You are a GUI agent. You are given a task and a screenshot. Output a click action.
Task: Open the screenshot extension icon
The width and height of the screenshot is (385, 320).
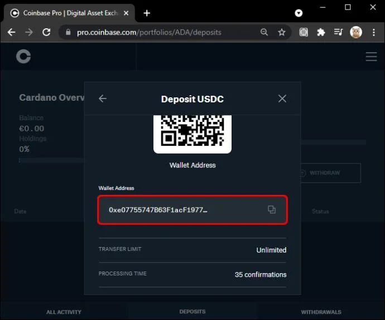304,32
